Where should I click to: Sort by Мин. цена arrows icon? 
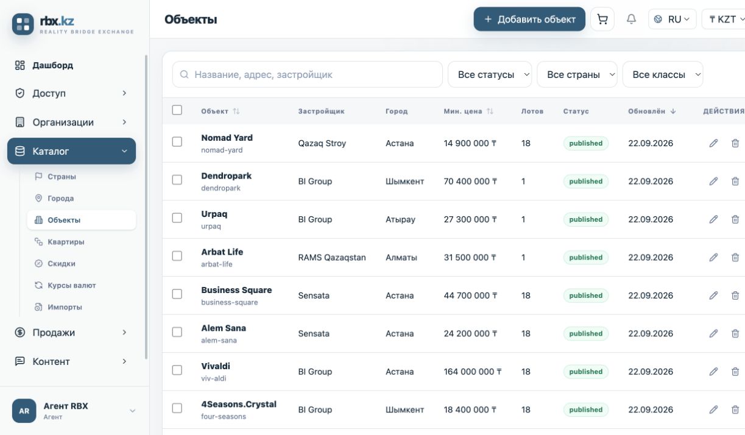490,111
